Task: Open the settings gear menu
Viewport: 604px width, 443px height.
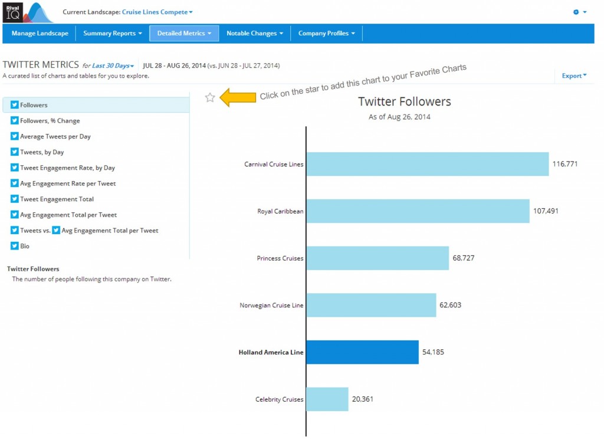Action: click(x=579, y=12)
